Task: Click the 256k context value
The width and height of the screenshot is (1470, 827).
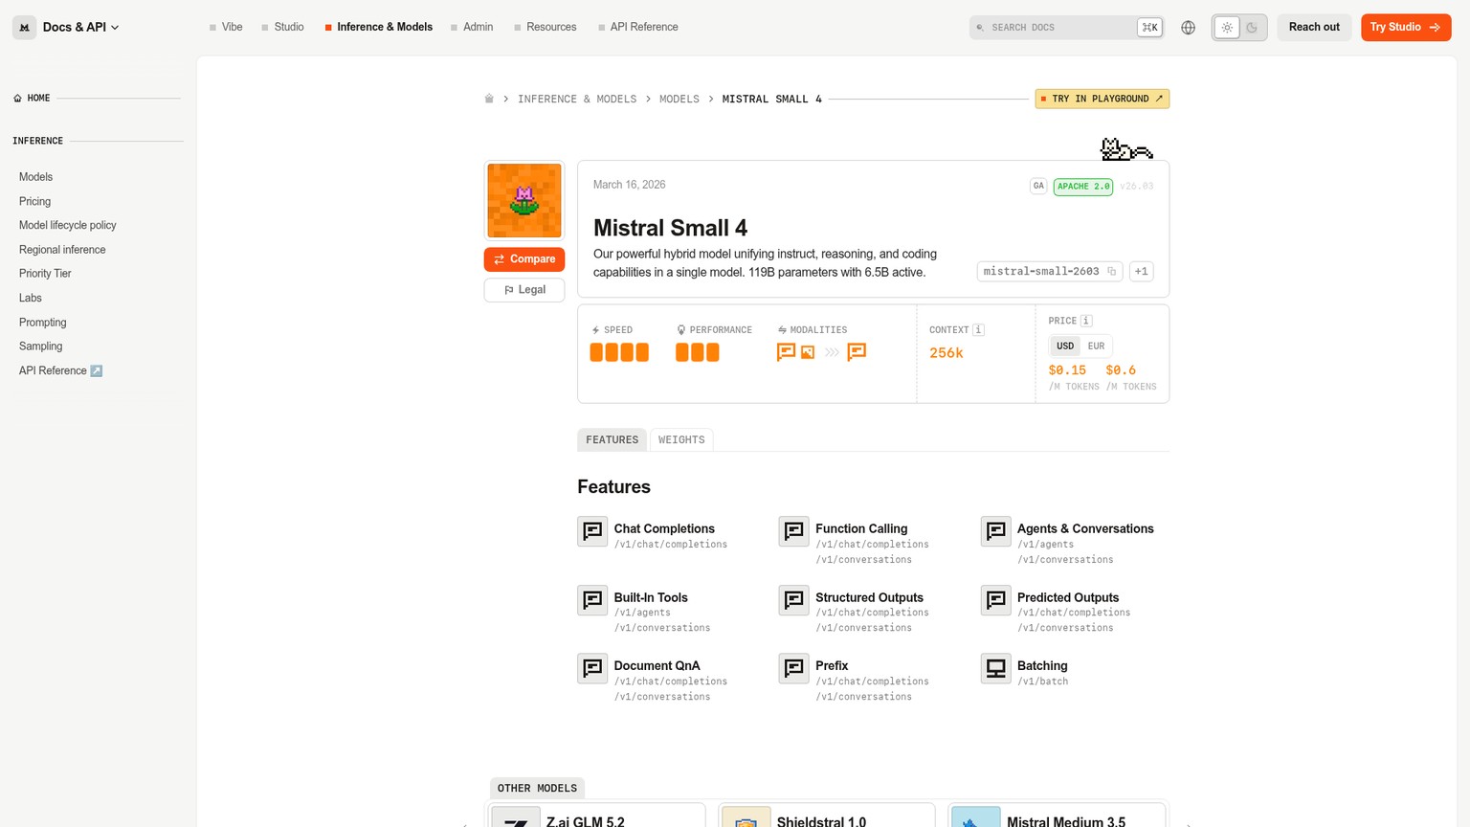Action: 947,353
